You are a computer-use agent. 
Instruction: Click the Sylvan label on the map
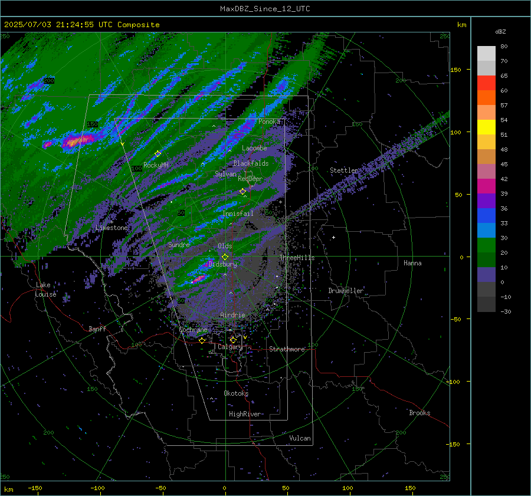pos(225,174)
